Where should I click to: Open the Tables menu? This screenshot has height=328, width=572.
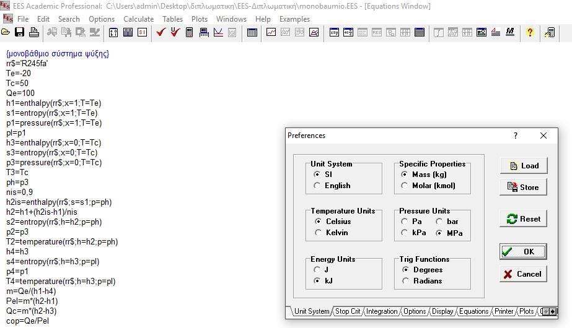click(172, 19)
